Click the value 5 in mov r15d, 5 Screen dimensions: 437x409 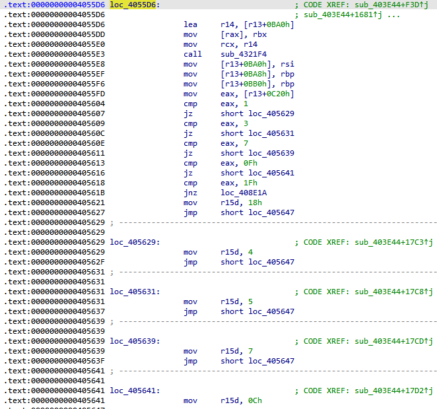[250, 301]
